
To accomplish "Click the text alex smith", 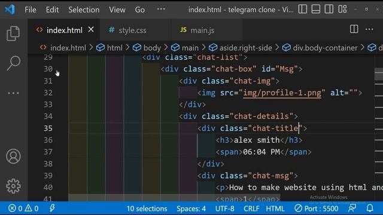I will 257,140.
